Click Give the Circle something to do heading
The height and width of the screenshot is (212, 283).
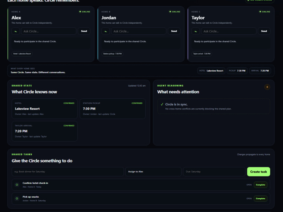pyautogui.click(x=42, y=161)
